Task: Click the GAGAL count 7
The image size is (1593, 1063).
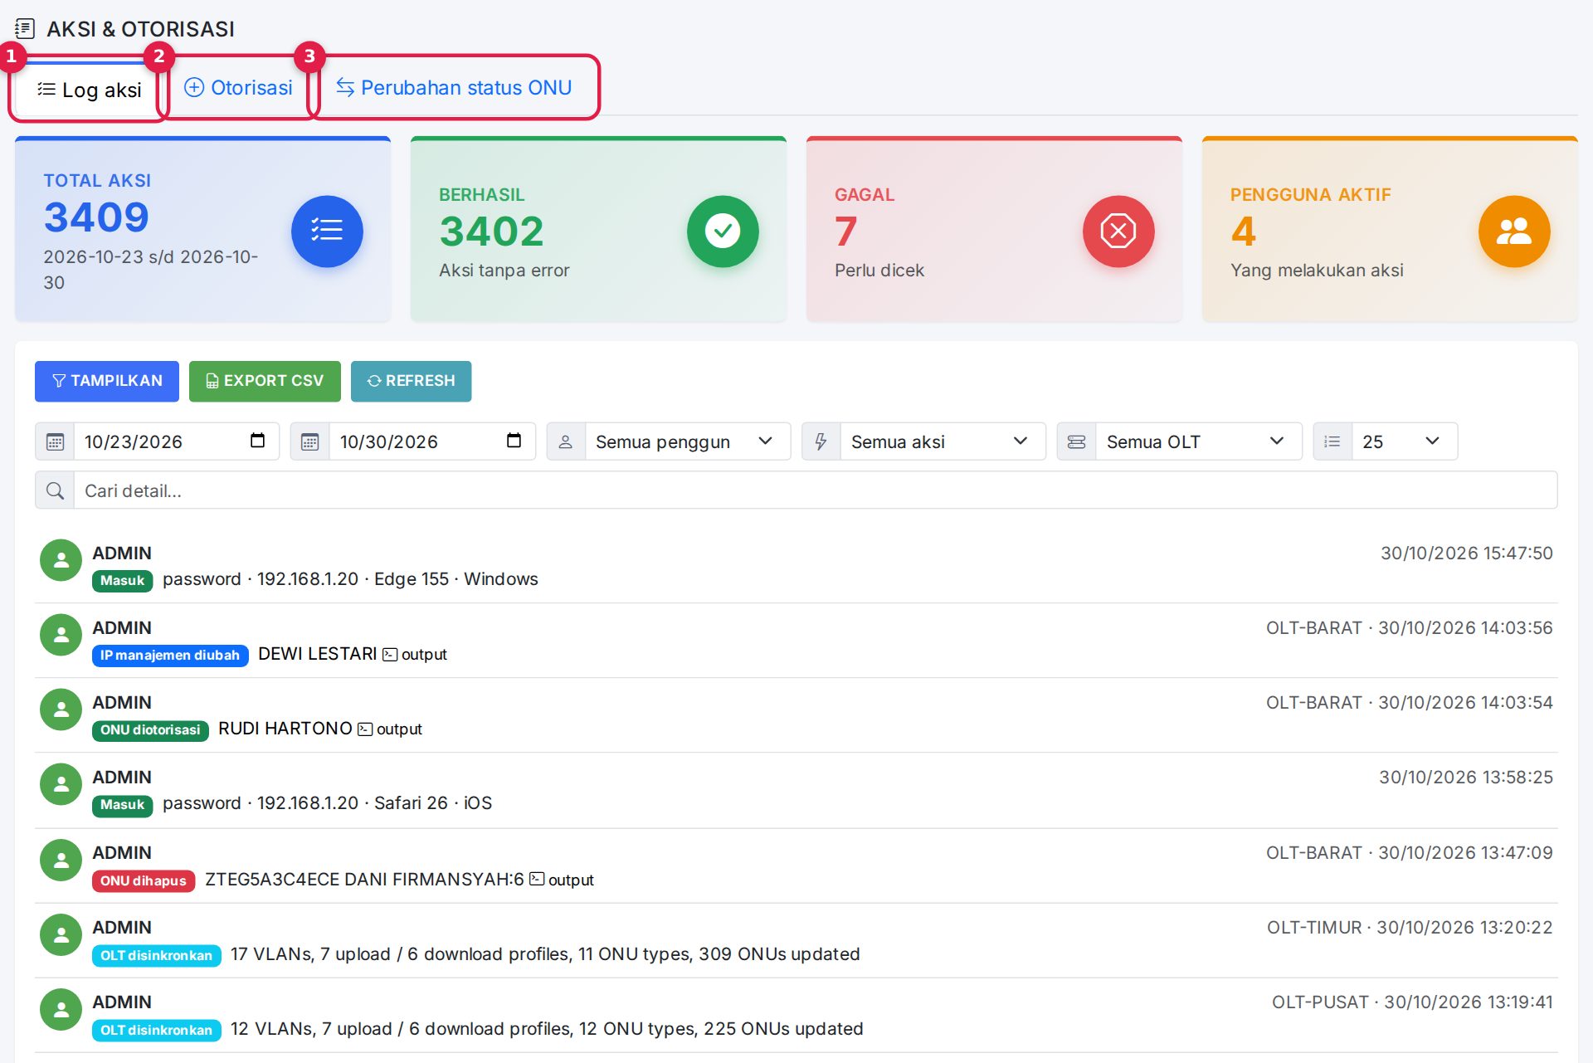Action: (846, 232)
